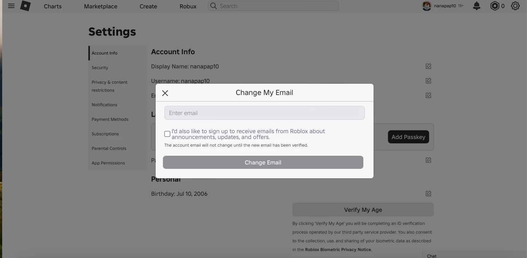
Task: Open the Payment Methods tab
Action: coord(118,119)
